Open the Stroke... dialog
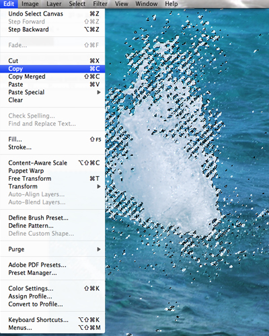Screen dimensions: 269x336 coord(52,147)
